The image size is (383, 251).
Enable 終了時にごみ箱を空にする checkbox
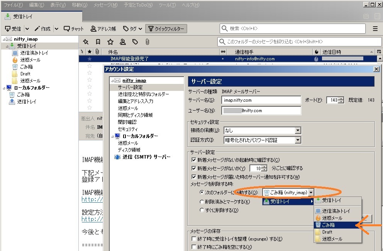tap(194, 247)
